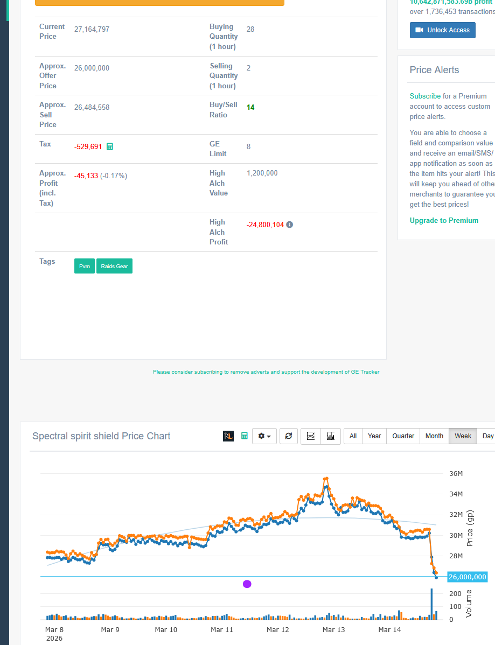Click the Pvm tag
Screen dimensions: 495x645
85,266
